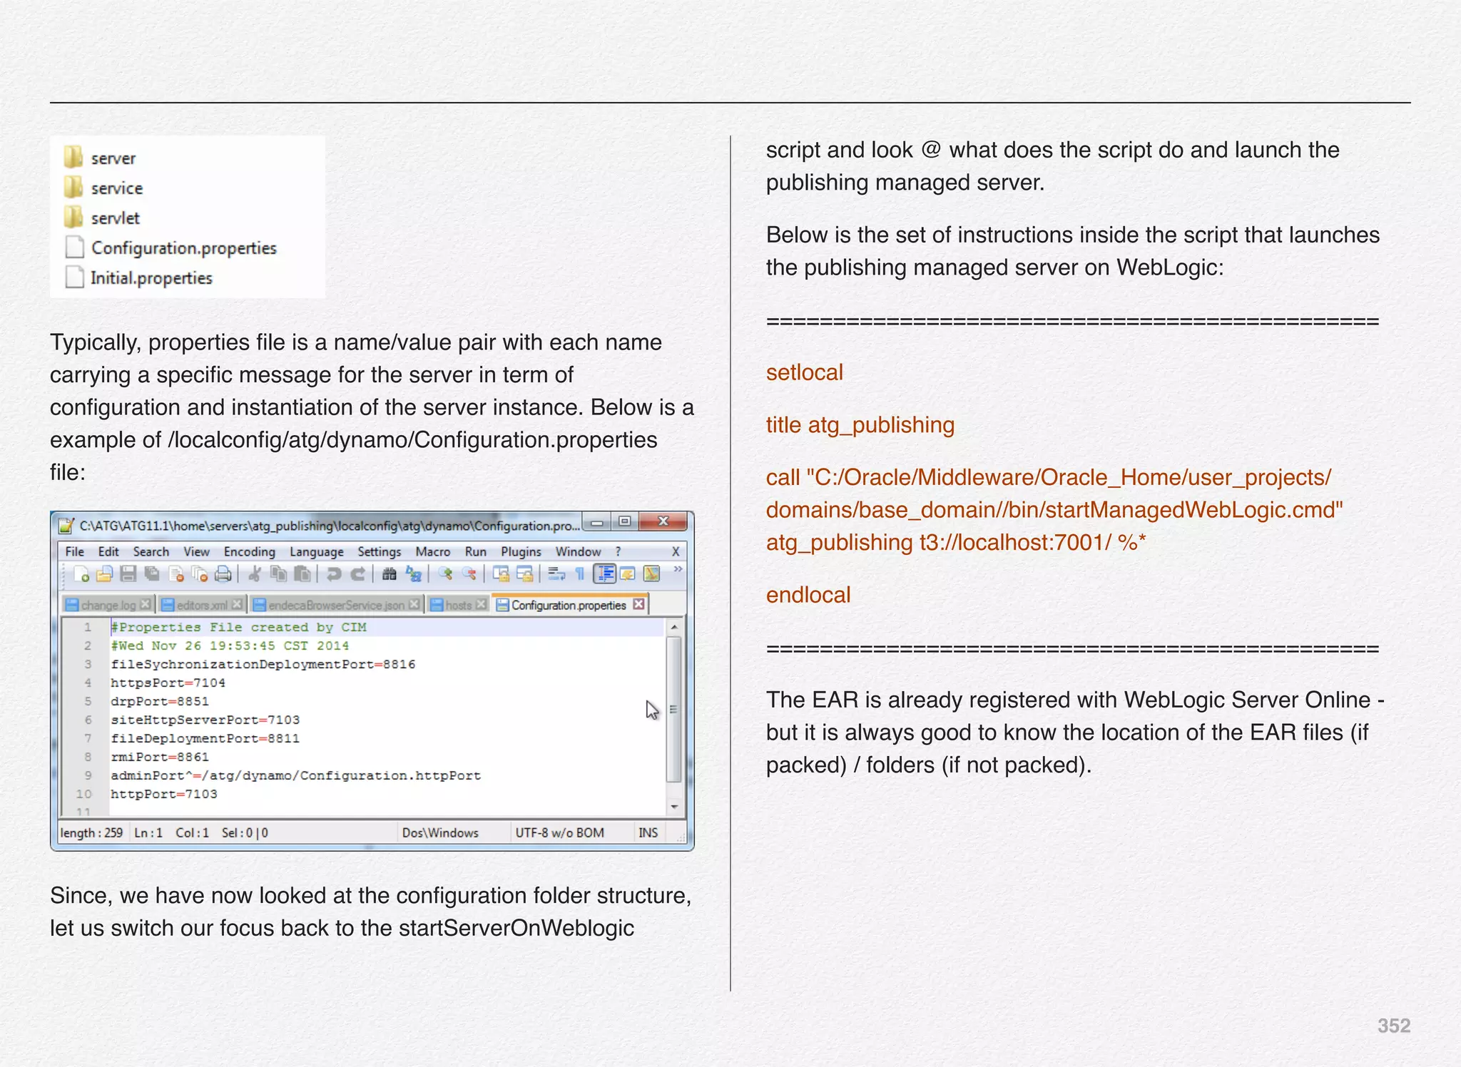
Task: Click the Save All icon
Action: point(152,574)
